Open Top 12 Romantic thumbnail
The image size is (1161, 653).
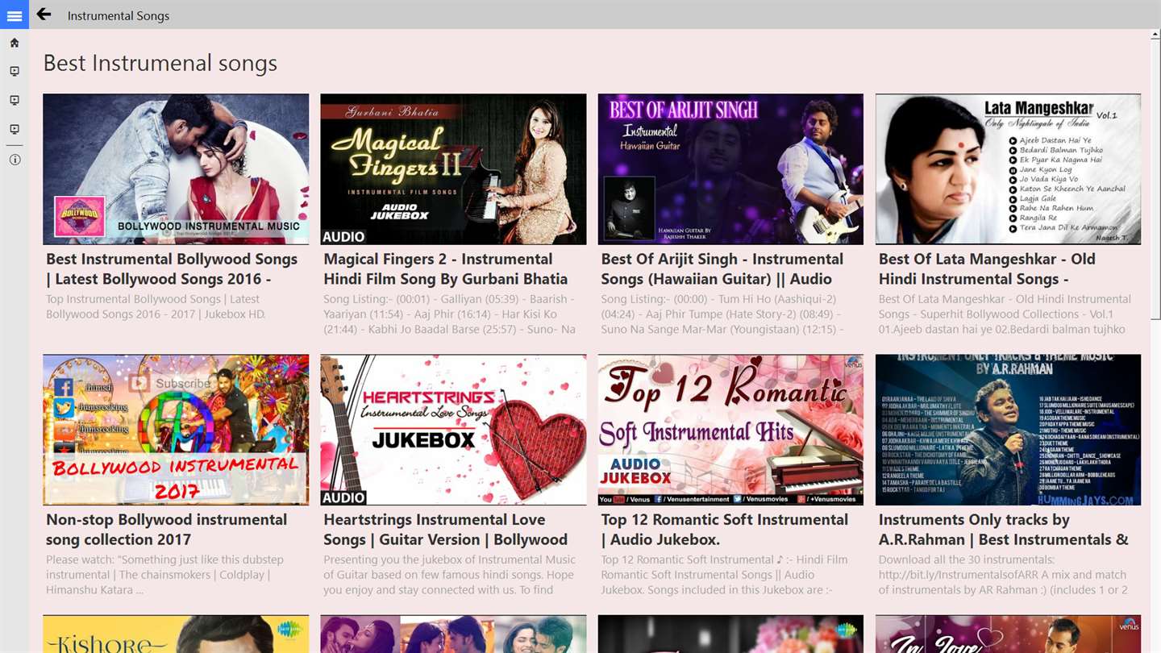pyautogui.click(x=730, y=430)
